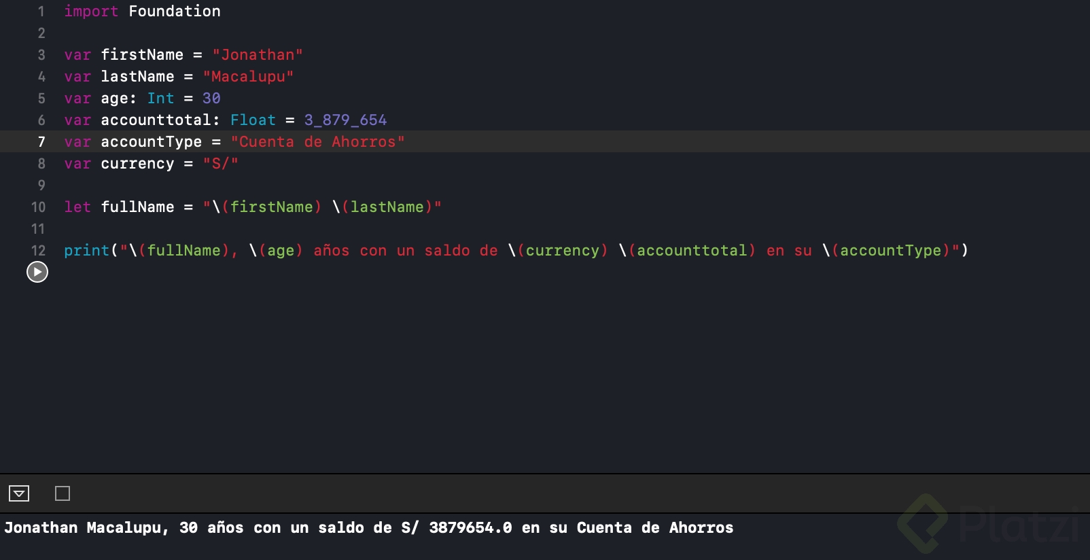Click the "S/" currency string on line 8
The width and height of the screenshot is (1090, 560).
coord(220,163)
